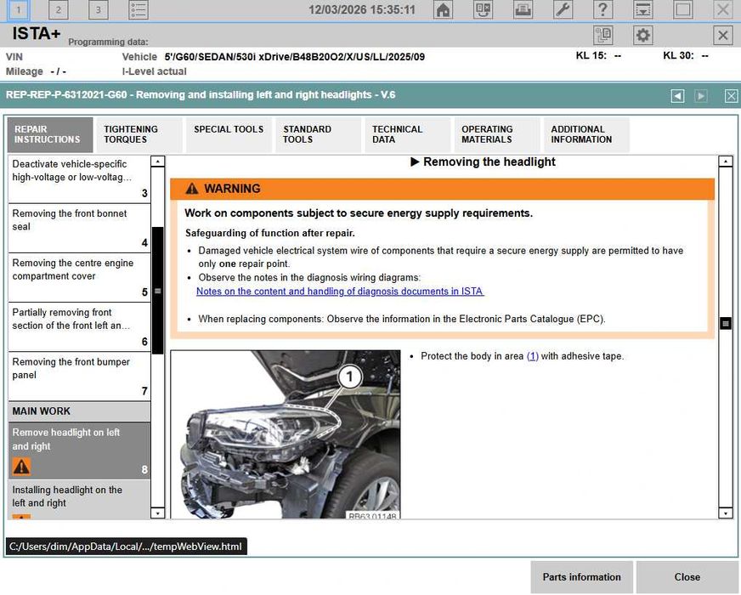Select Installing headlight on left and right

click(79, 500)
